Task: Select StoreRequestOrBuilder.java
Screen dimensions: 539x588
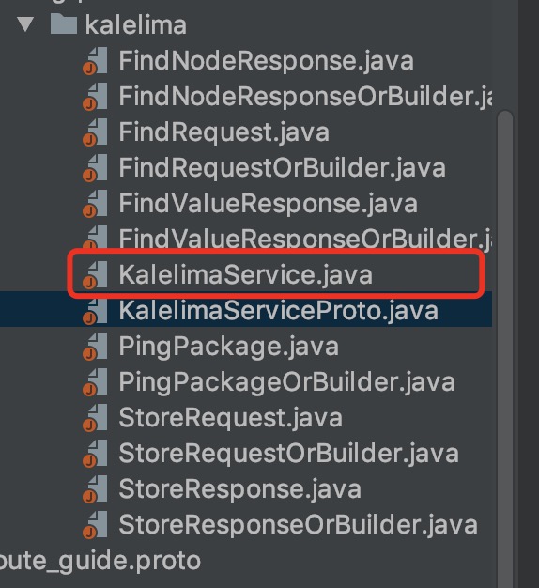Action: (288, 454)
